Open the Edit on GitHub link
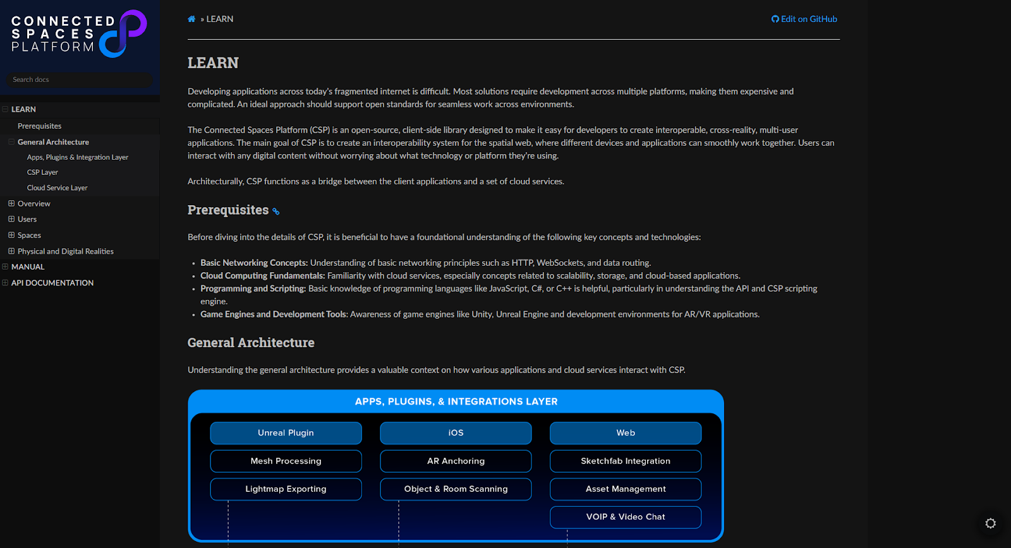This screenshot has height=548, width=1011. 804,19
